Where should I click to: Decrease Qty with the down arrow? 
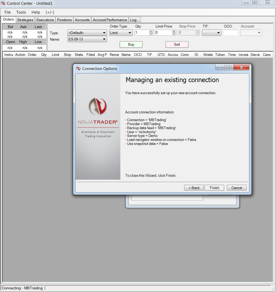pyautogui.click(x=151, y=34)
